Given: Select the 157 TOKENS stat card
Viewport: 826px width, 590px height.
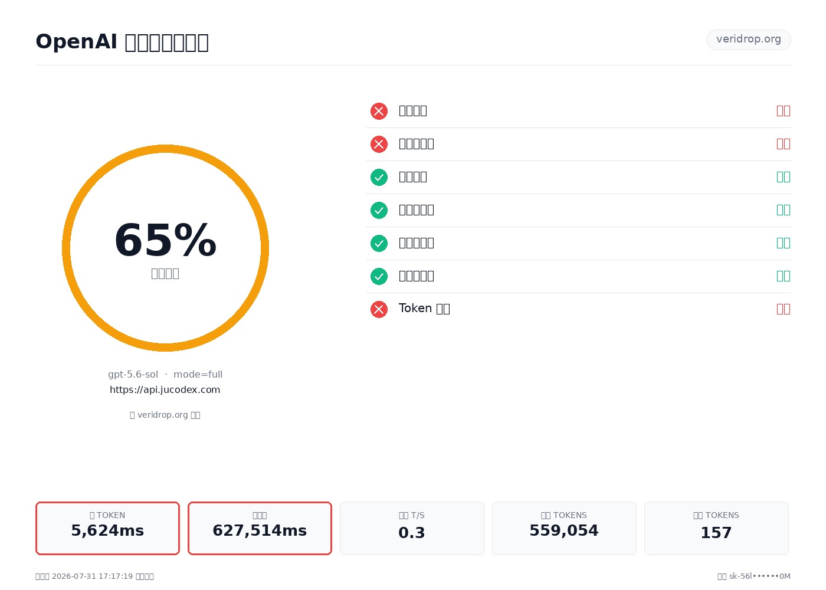Looking at the screenshot, I should pyautogui.click(x=716, y=528).
